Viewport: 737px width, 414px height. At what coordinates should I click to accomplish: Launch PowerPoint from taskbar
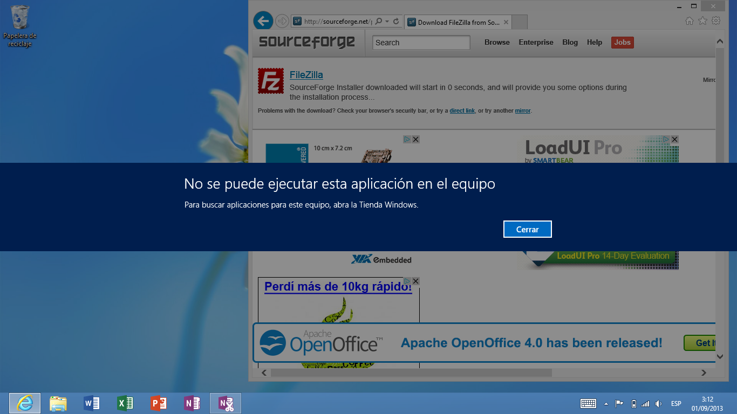[159, 403]
